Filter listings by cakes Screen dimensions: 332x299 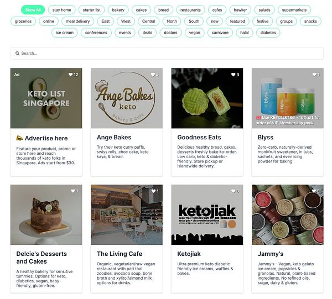click(141, 10)
